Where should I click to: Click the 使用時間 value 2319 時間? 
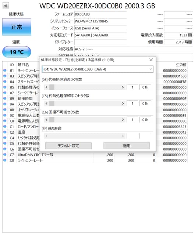pyautogui.click(x=178, y=42)
